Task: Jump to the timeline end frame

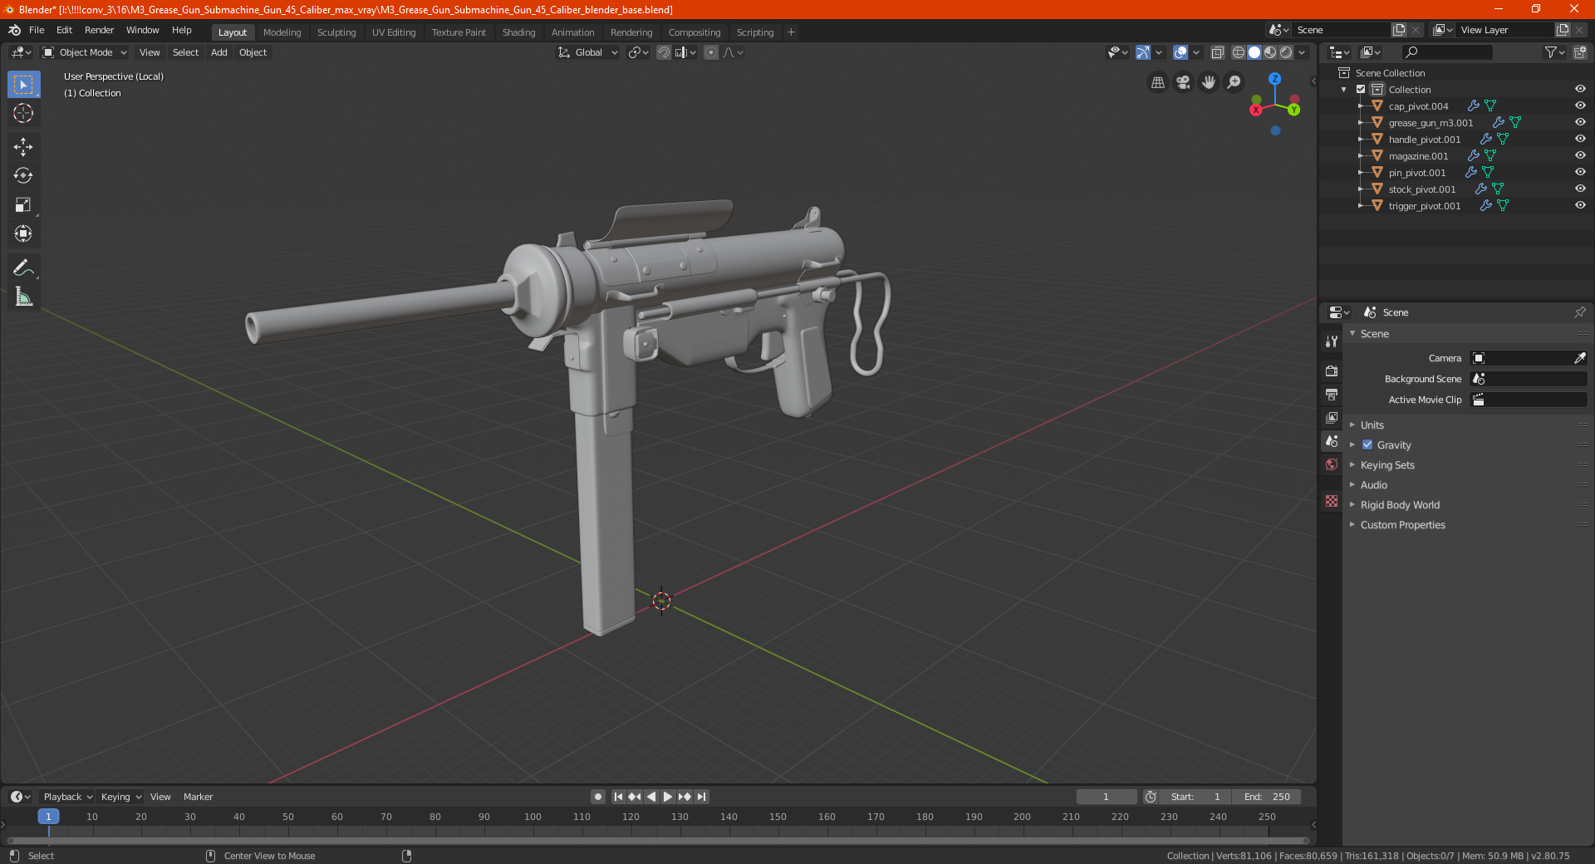Action: 702,797
